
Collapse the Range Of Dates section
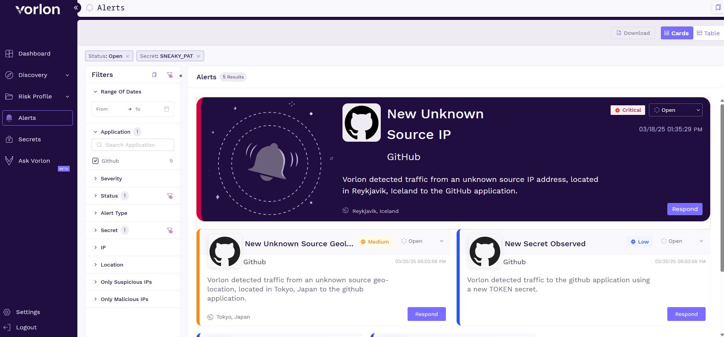(95, 92)
